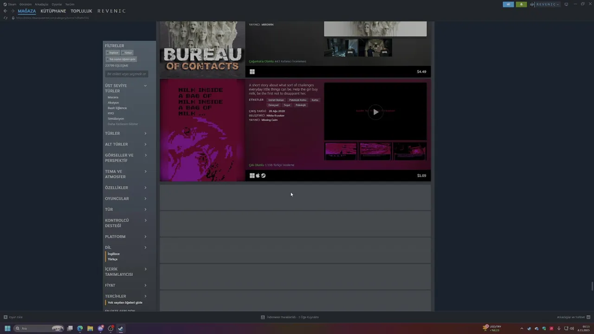Switch to the TOPLULUK tab
594x334 pixels.
coord(81,11)
